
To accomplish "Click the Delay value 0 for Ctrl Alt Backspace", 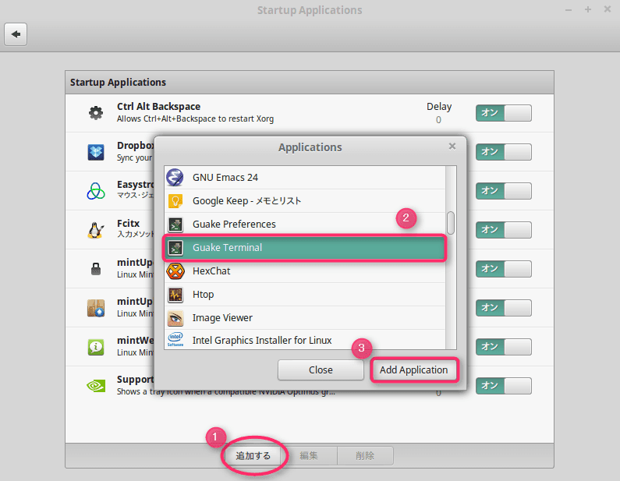I will point(438,120).
